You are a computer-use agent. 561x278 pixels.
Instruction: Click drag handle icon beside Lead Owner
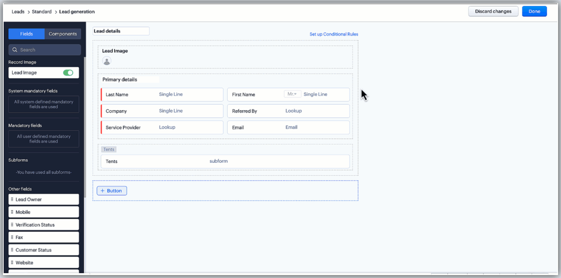point(12,199)
